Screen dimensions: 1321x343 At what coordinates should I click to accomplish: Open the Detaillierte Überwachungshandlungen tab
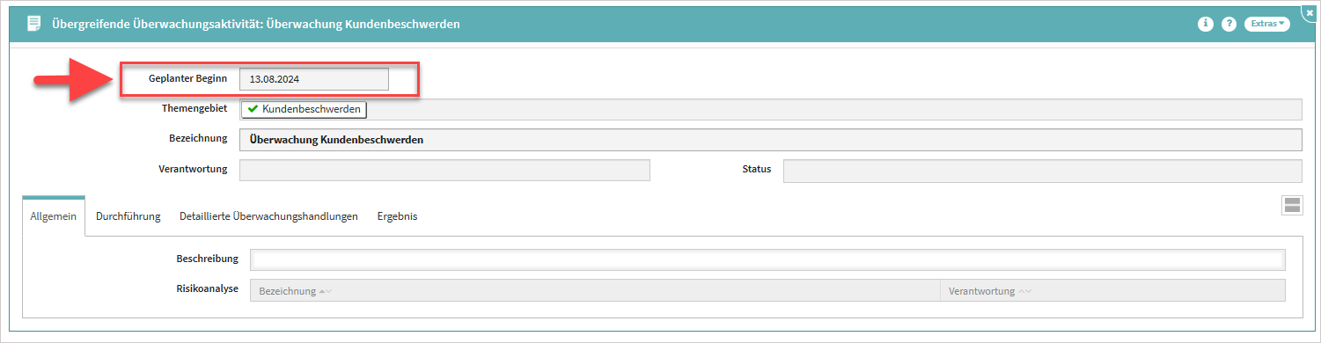268,216
